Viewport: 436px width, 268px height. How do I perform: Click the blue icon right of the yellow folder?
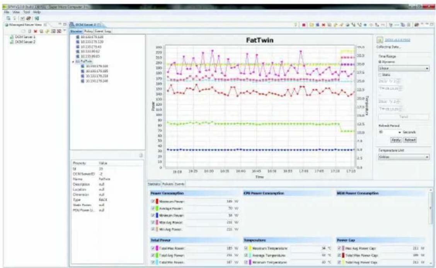point(317,25)
